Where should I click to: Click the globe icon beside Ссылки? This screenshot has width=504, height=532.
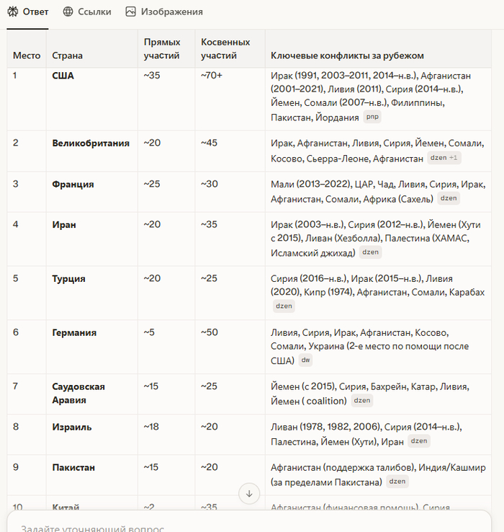click(68, 12)
